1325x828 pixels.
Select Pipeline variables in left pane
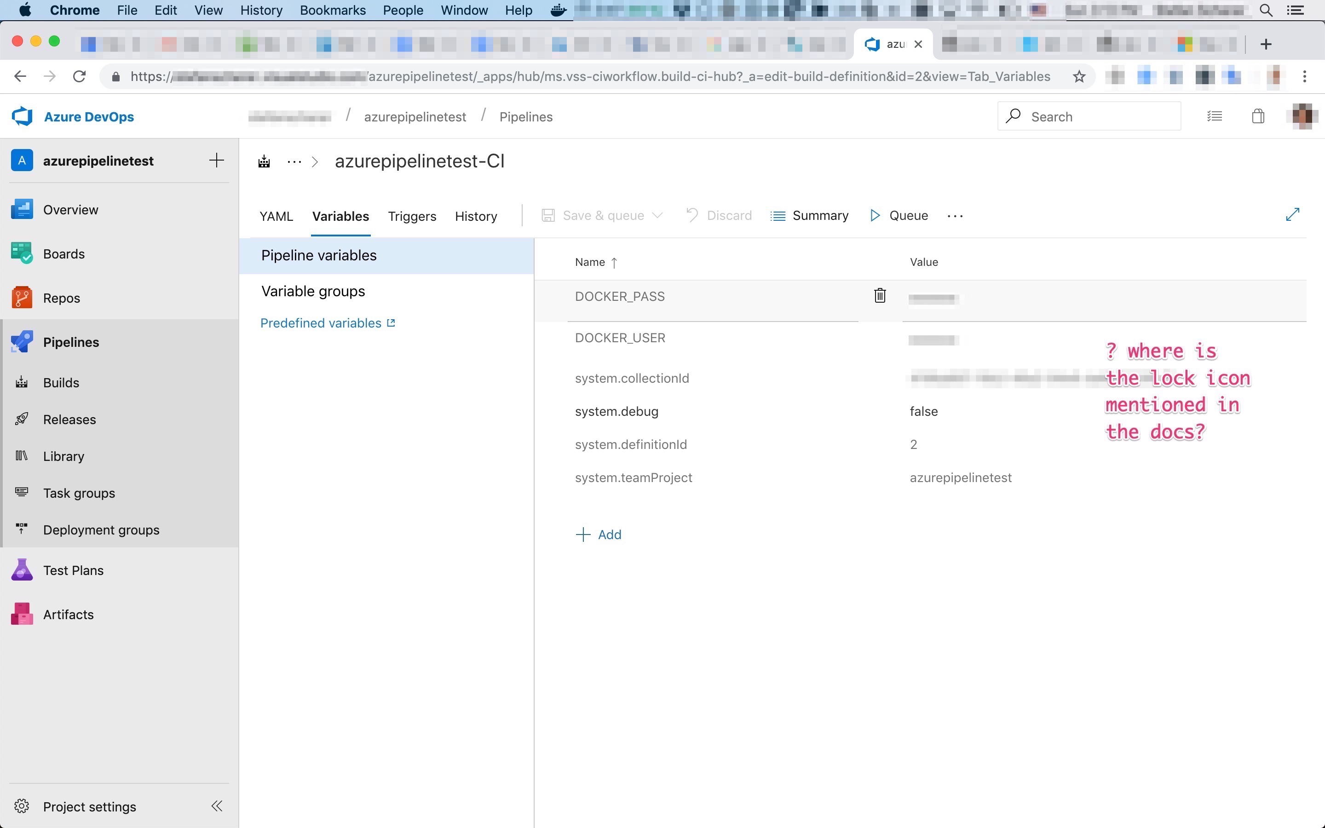pos(386,256)
